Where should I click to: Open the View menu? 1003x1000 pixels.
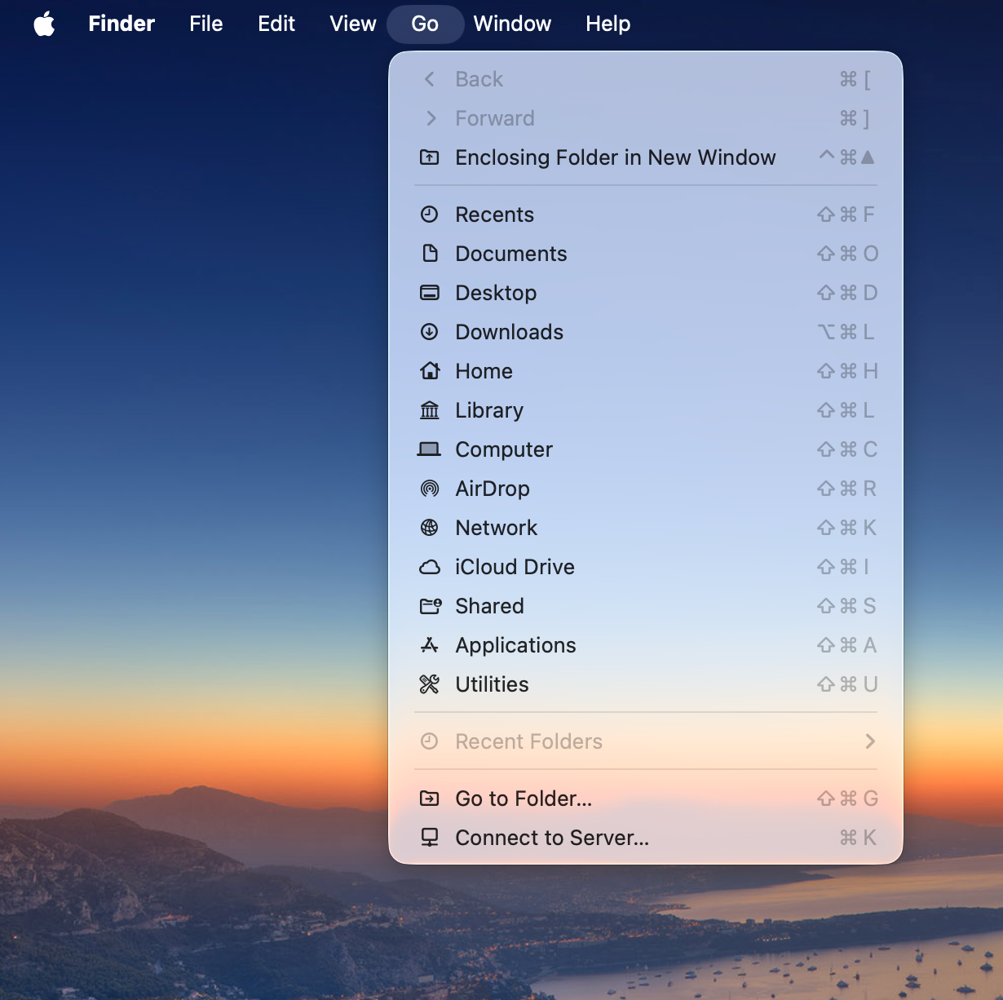tap(352, 24)
